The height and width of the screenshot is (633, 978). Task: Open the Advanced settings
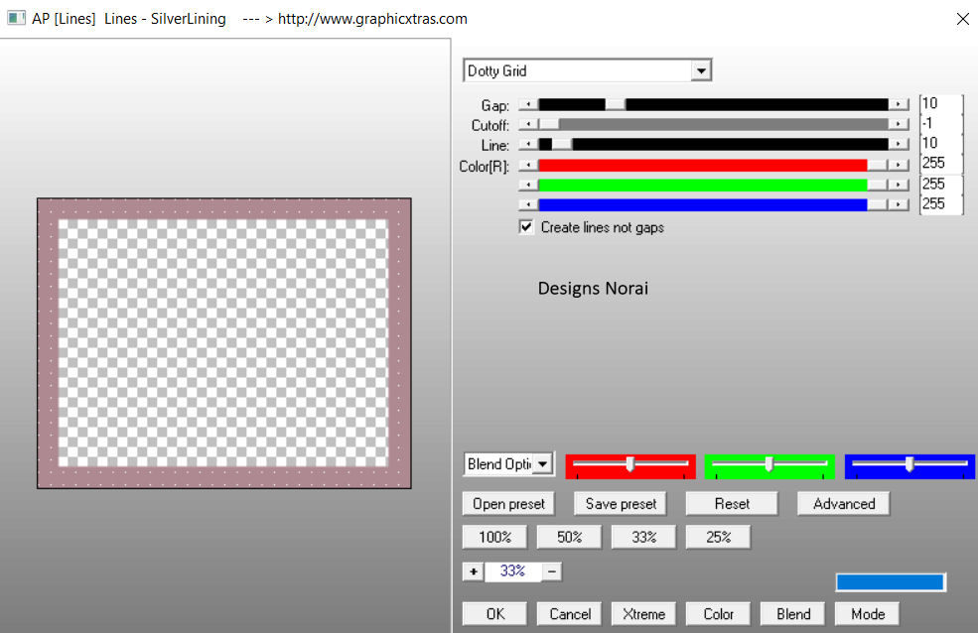click(843, 503)
